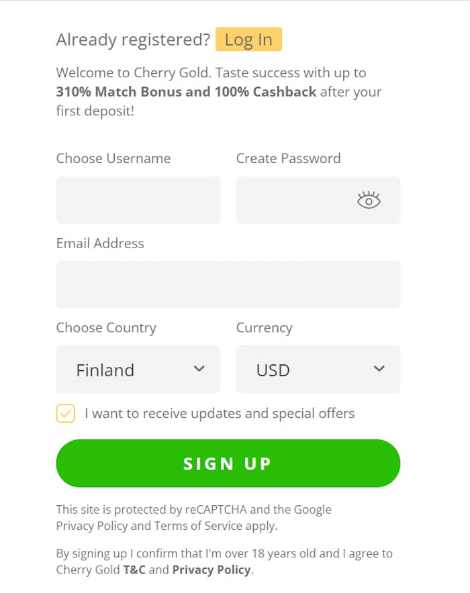Click the Log In button
Screen dimensions: 470x593
pyautogui.click(x=248, y=40)
